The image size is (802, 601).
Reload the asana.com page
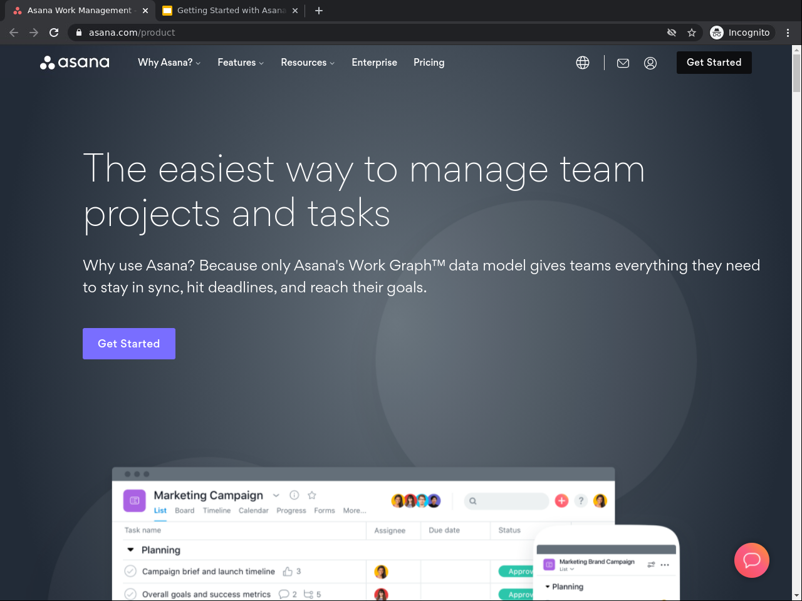pos(54,33)
